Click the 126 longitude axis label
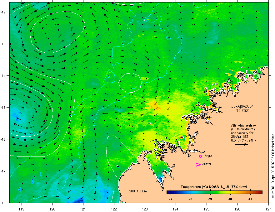This screenshot has height=212, width=275. [237, 209]
